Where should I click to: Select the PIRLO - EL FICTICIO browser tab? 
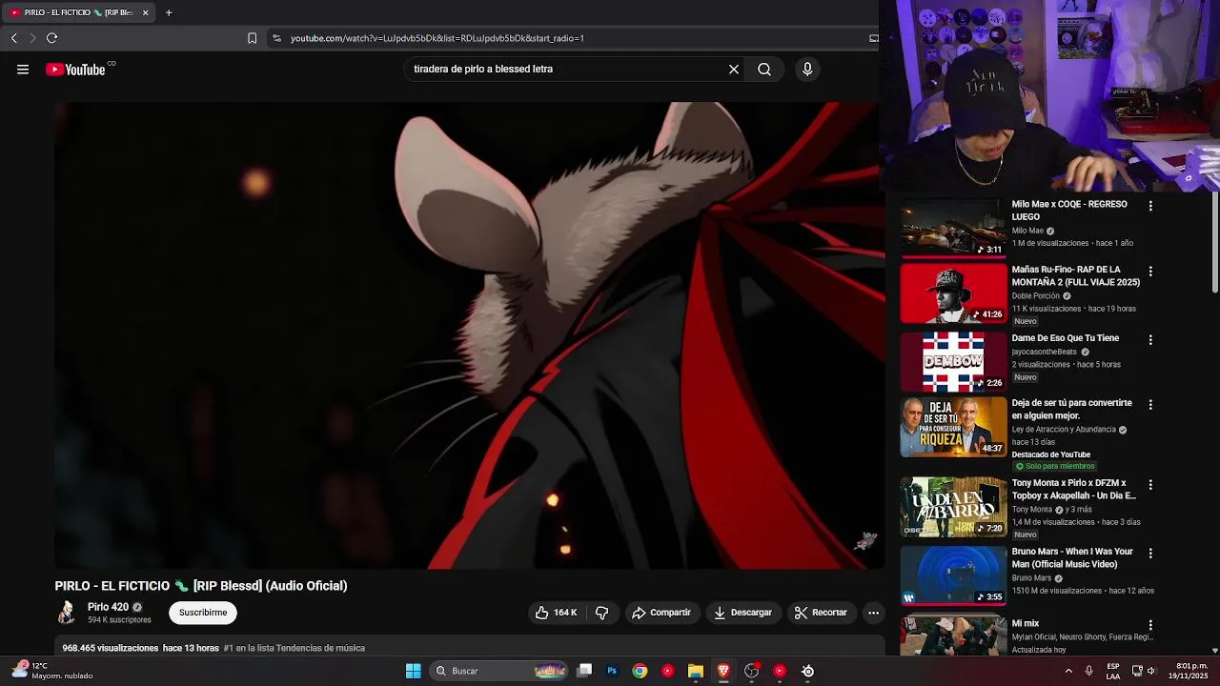[x=79, y=12]
